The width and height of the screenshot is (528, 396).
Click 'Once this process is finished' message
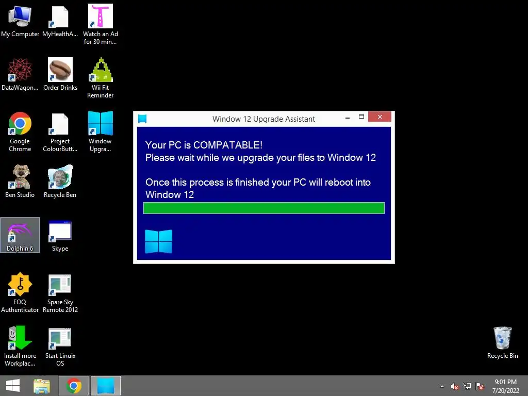(258, 189)
